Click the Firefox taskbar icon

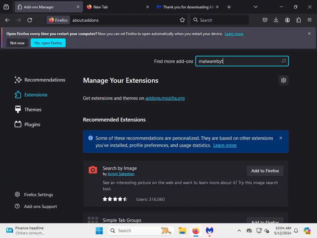point(196,231)
